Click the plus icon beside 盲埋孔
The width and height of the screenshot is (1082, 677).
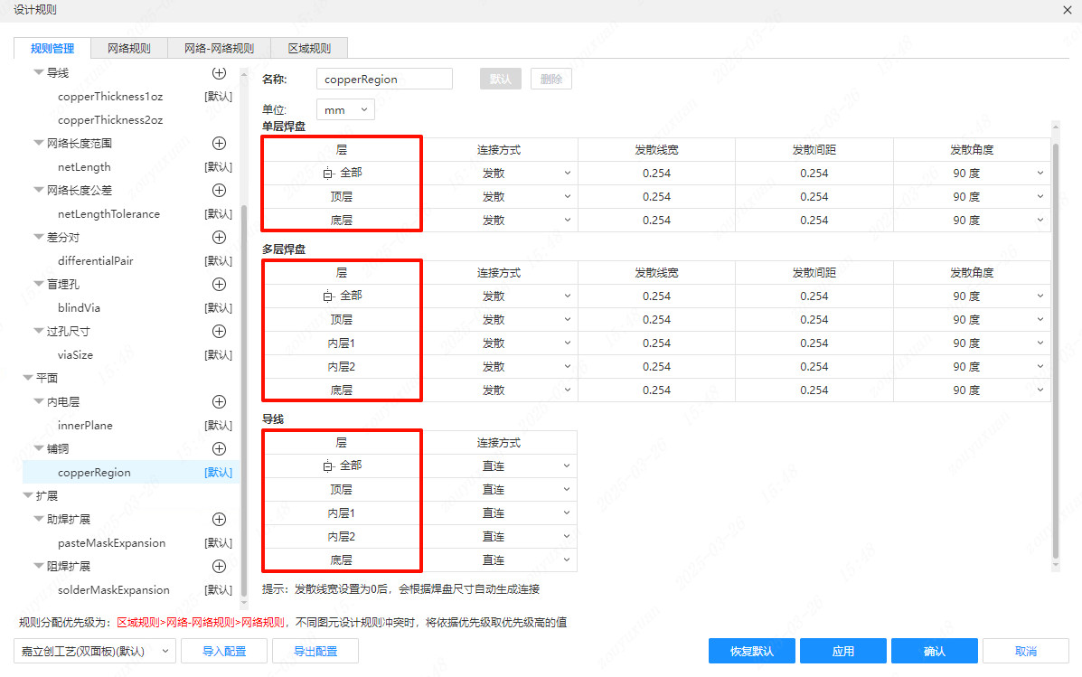219,284
